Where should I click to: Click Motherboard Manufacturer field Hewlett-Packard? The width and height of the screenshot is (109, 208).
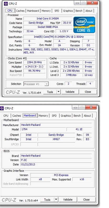(56, 125)
